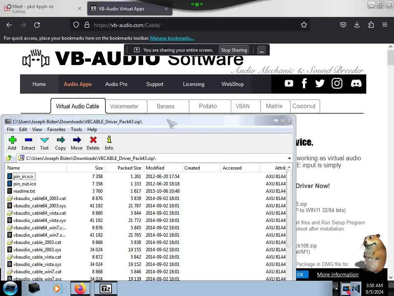Open File menu in 7-Zip
The image size is (394, 296).
[10, 129]
